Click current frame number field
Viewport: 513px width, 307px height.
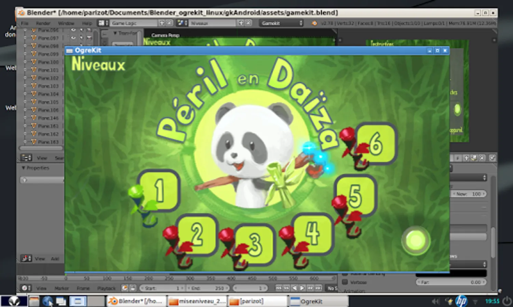[x=250, y=288]
